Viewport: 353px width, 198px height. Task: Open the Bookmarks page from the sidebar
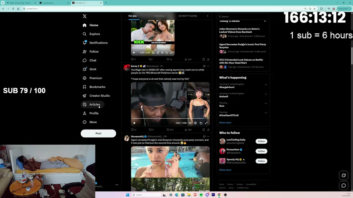94,87
